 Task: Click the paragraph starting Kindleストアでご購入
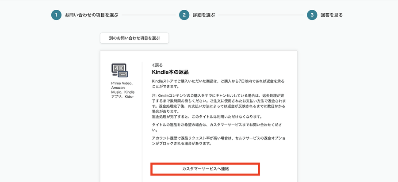click(x=218, y=84)
